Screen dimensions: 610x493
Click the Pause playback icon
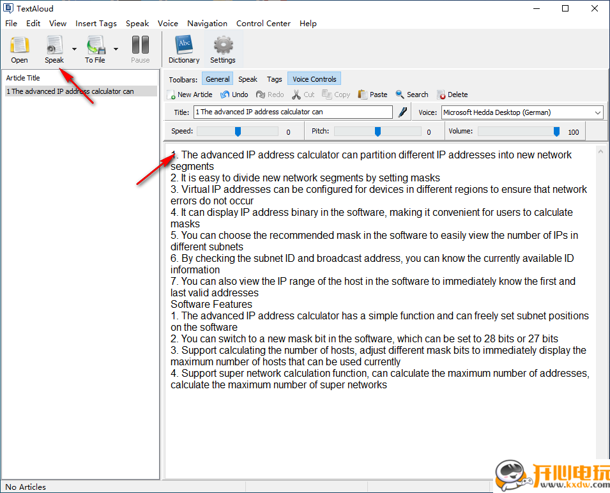coord(140,45)
